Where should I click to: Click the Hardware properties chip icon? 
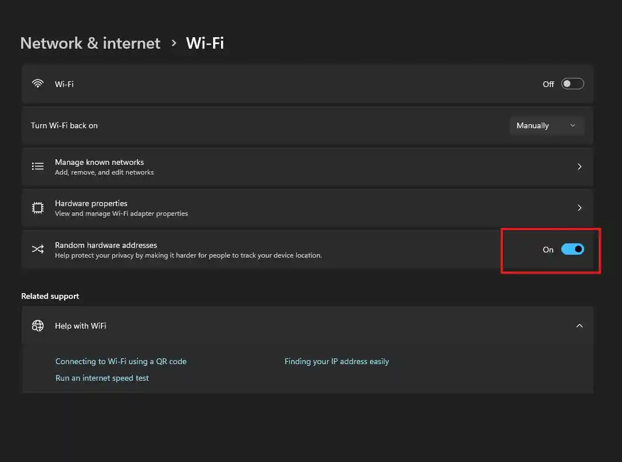coord(38,207)
